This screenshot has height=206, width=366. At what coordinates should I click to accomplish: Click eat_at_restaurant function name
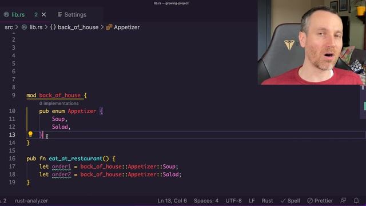[x=75, y=159]
